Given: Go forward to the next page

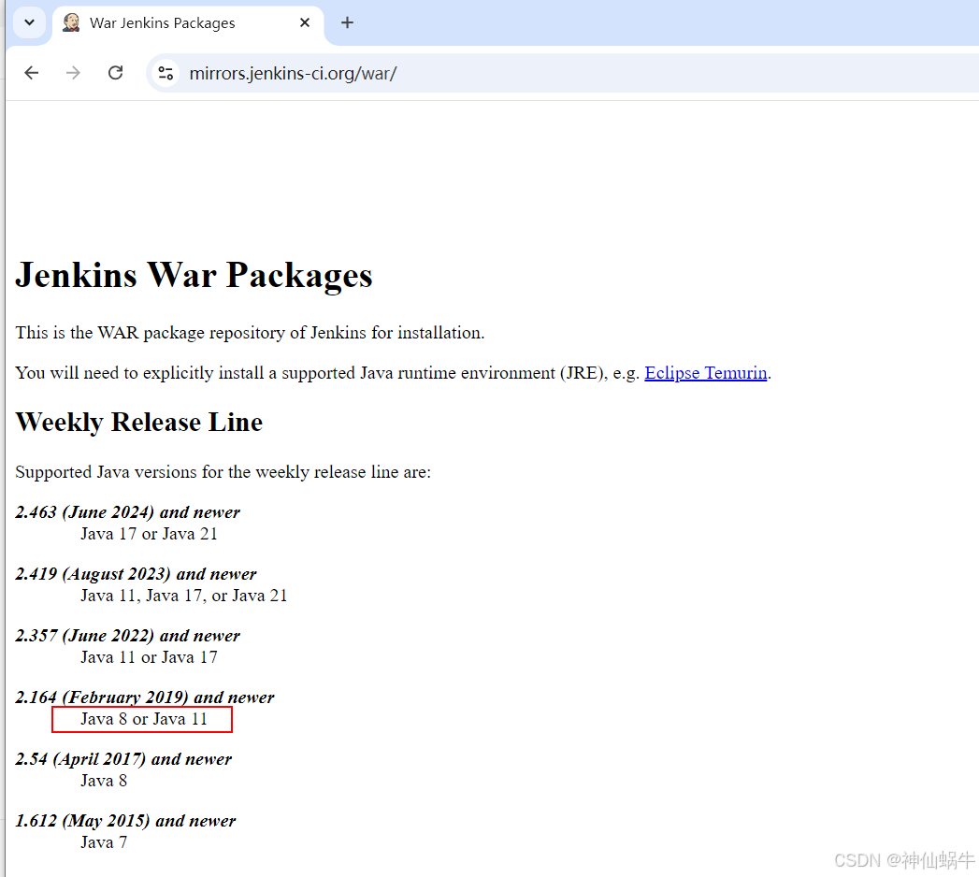Looking at the screenshot, I should tap(73, 73).
